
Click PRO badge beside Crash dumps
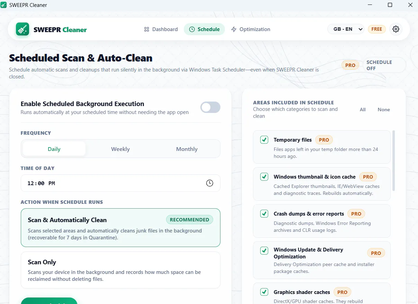(x=356, y=214)
